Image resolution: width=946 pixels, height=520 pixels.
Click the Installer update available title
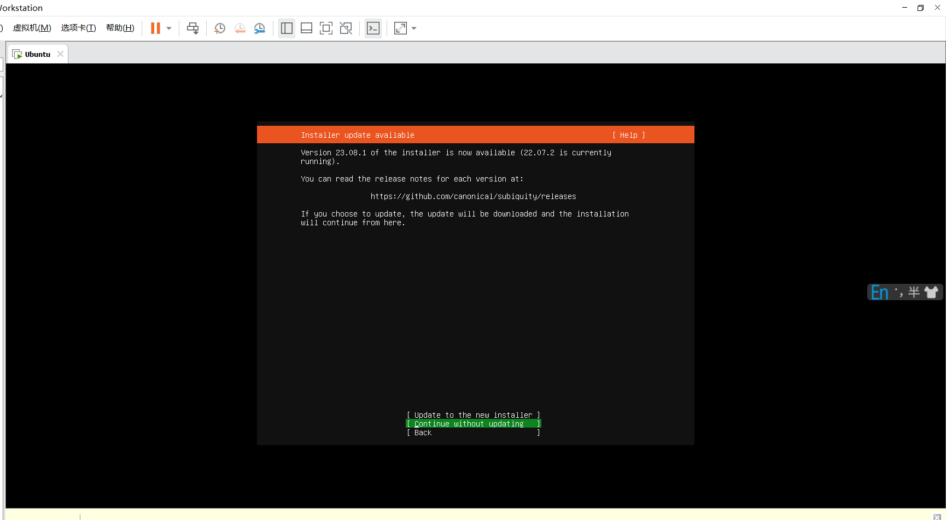[358, 135]
